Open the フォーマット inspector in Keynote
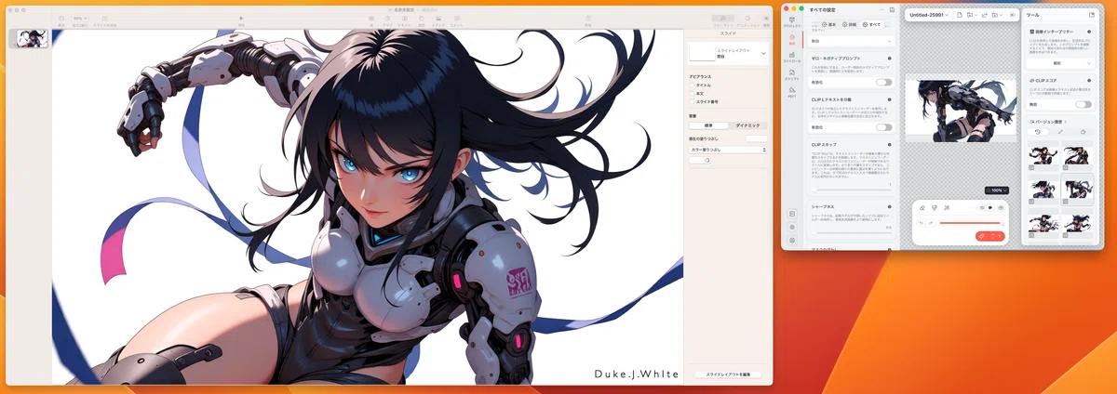This screenshot has height=394, width=1117. (x=722, y=18)
